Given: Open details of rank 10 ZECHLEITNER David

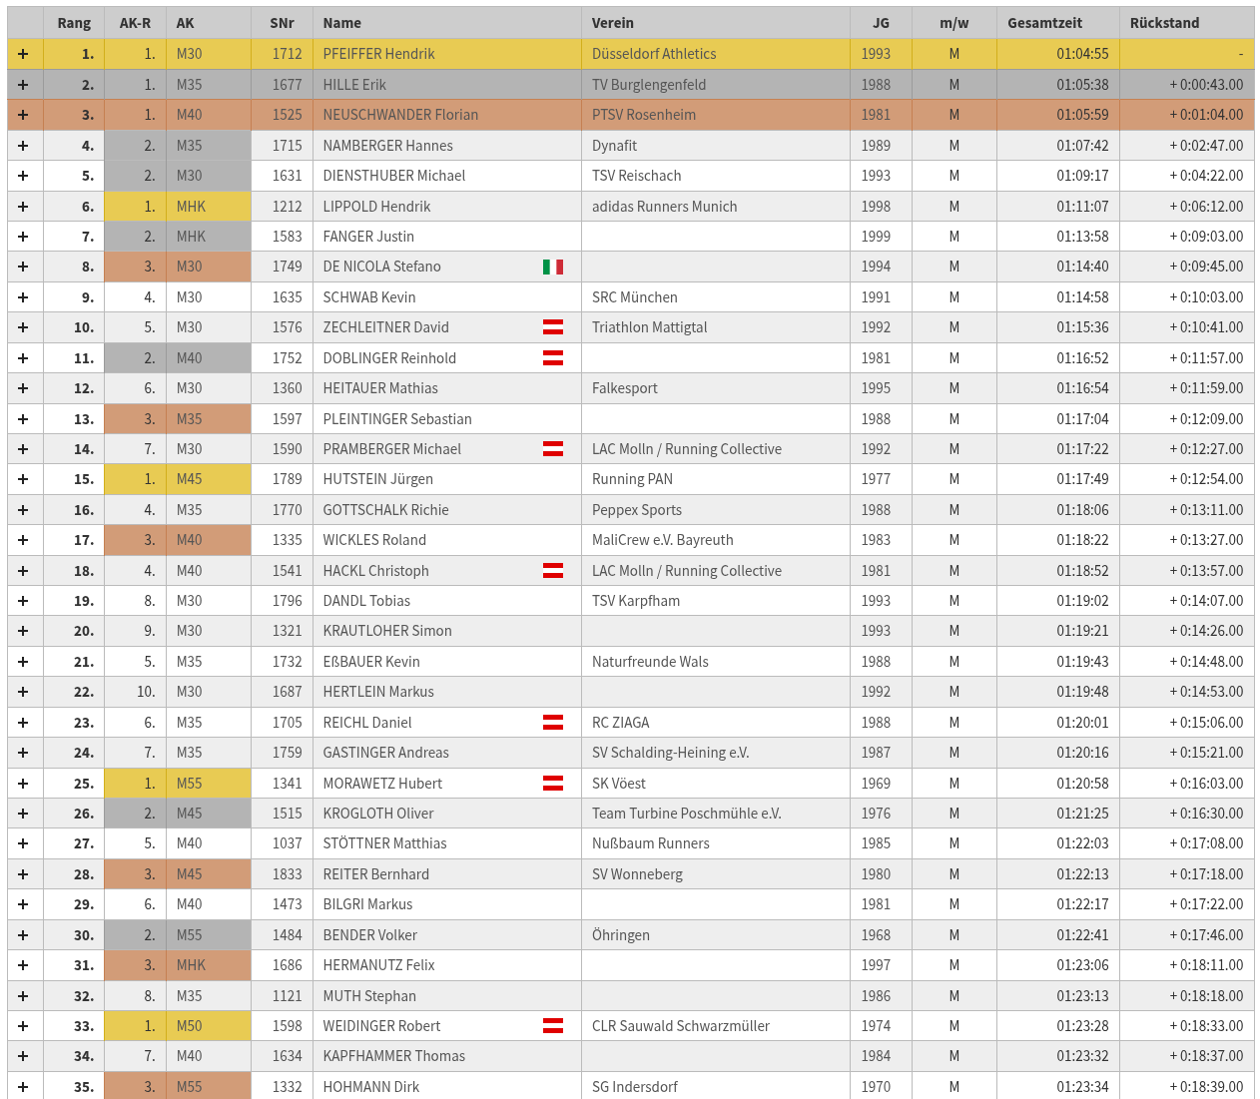Looking at the screenshot, I should click(x=23, y=327).
